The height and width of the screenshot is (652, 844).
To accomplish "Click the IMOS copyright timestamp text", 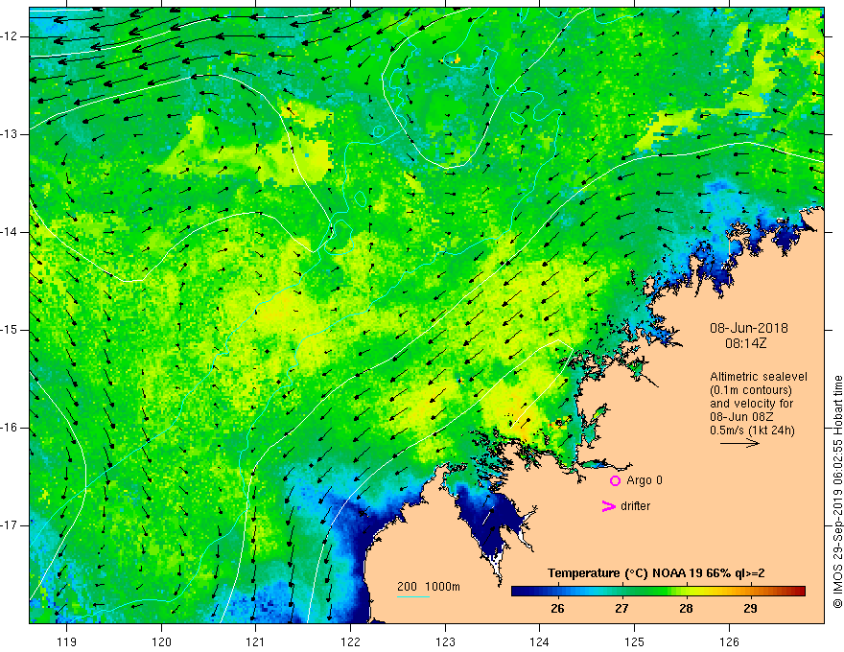I will 837,492.
